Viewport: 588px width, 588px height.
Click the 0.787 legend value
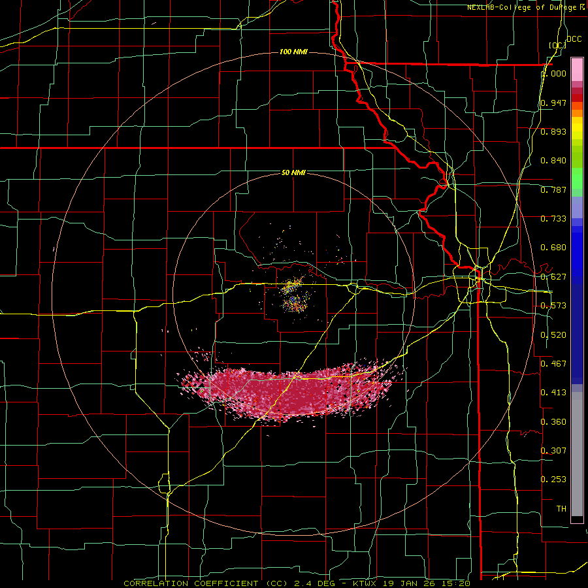[553, 189]
